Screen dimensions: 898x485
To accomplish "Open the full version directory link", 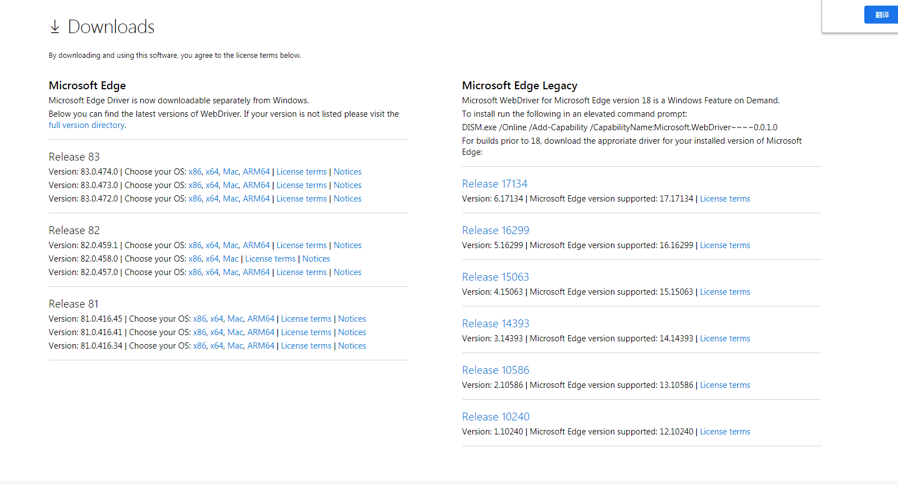I will pos(86,125).
